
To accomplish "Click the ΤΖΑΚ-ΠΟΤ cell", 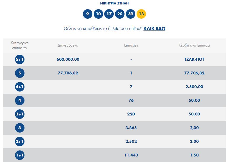I will click(x=194, y=59).
